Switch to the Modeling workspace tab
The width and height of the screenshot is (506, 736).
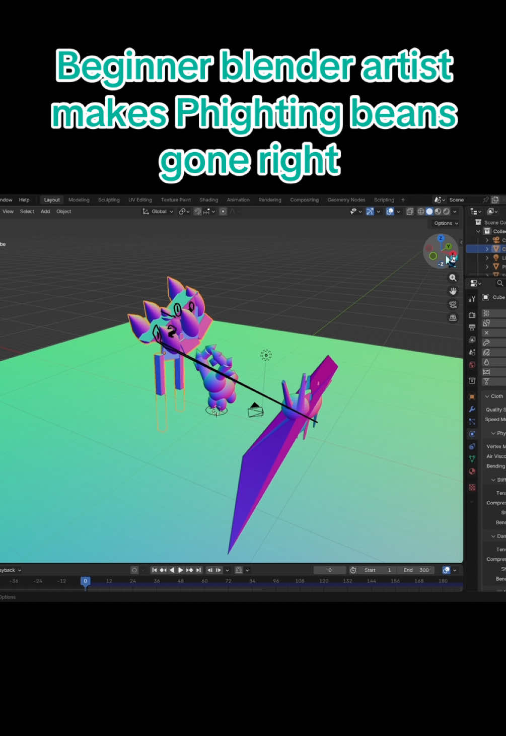79,200
